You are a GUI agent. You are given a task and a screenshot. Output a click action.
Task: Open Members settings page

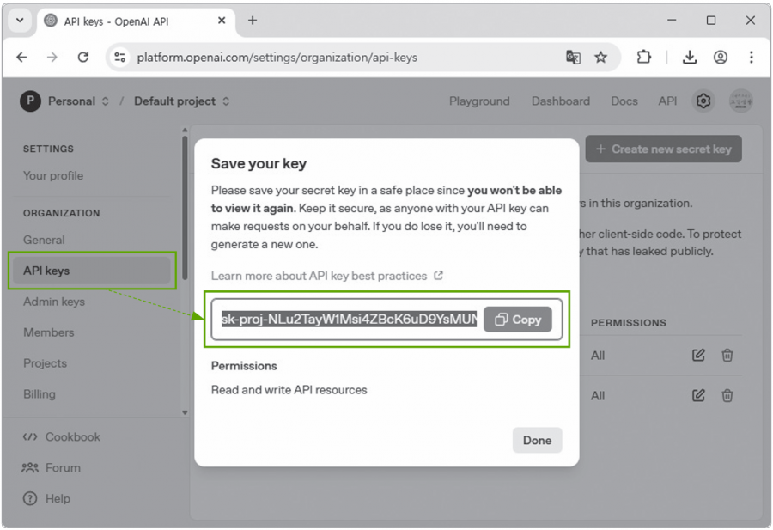pos(49,332)
